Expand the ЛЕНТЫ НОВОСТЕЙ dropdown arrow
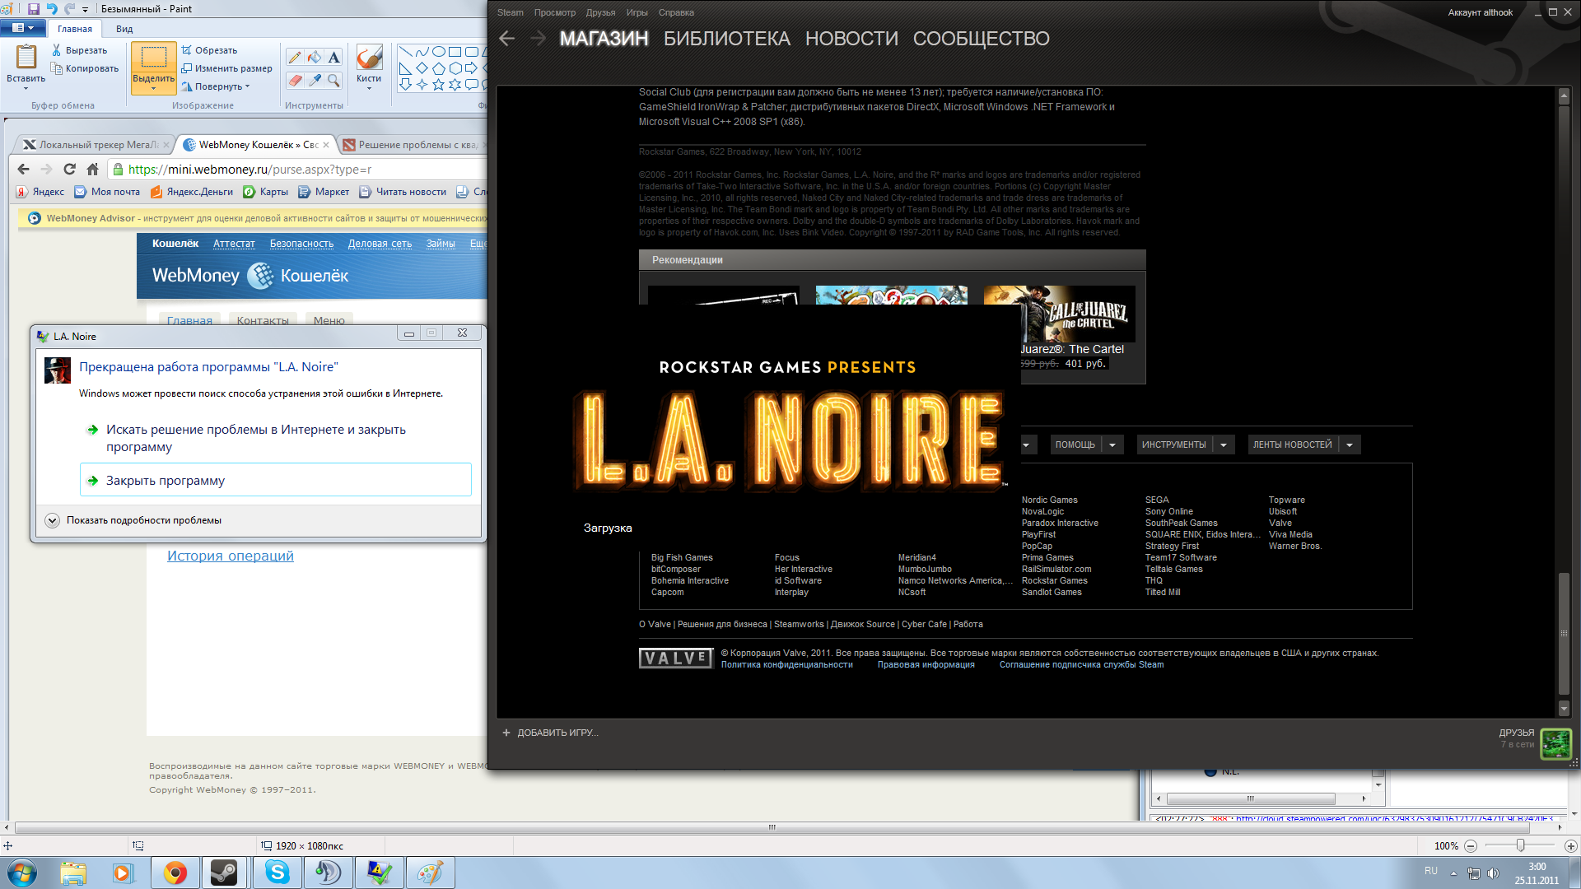Screen dimensions: 1581x889 coord(1350,445)
